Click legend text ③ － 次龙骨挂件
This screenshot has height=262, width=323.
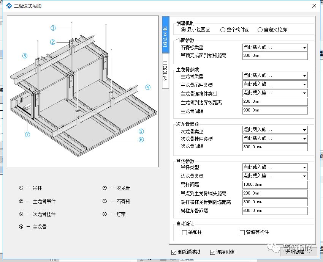click(x=37, y=214)
